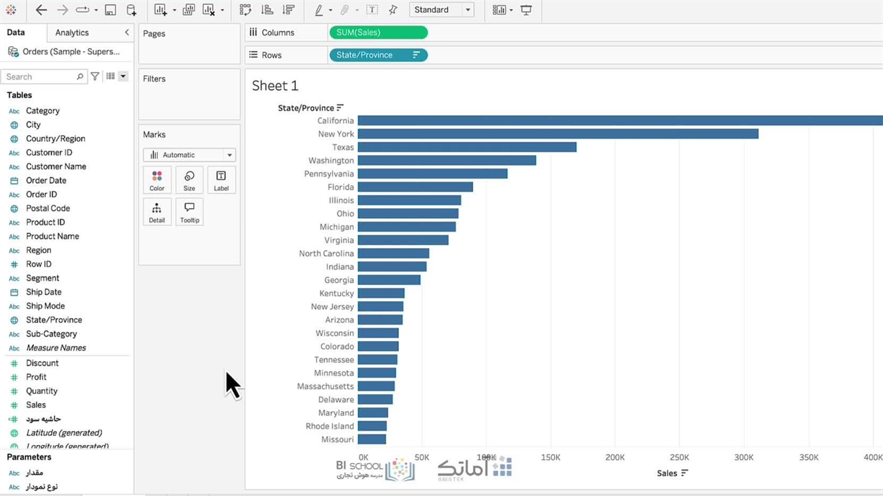Viewport: 883px width, 496px height.
Task: Click Sort Descending toolbar icon
Action: [289, 10]
